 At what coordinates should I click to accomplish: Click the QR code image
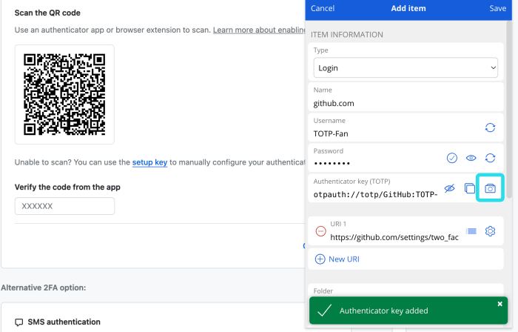64,94
